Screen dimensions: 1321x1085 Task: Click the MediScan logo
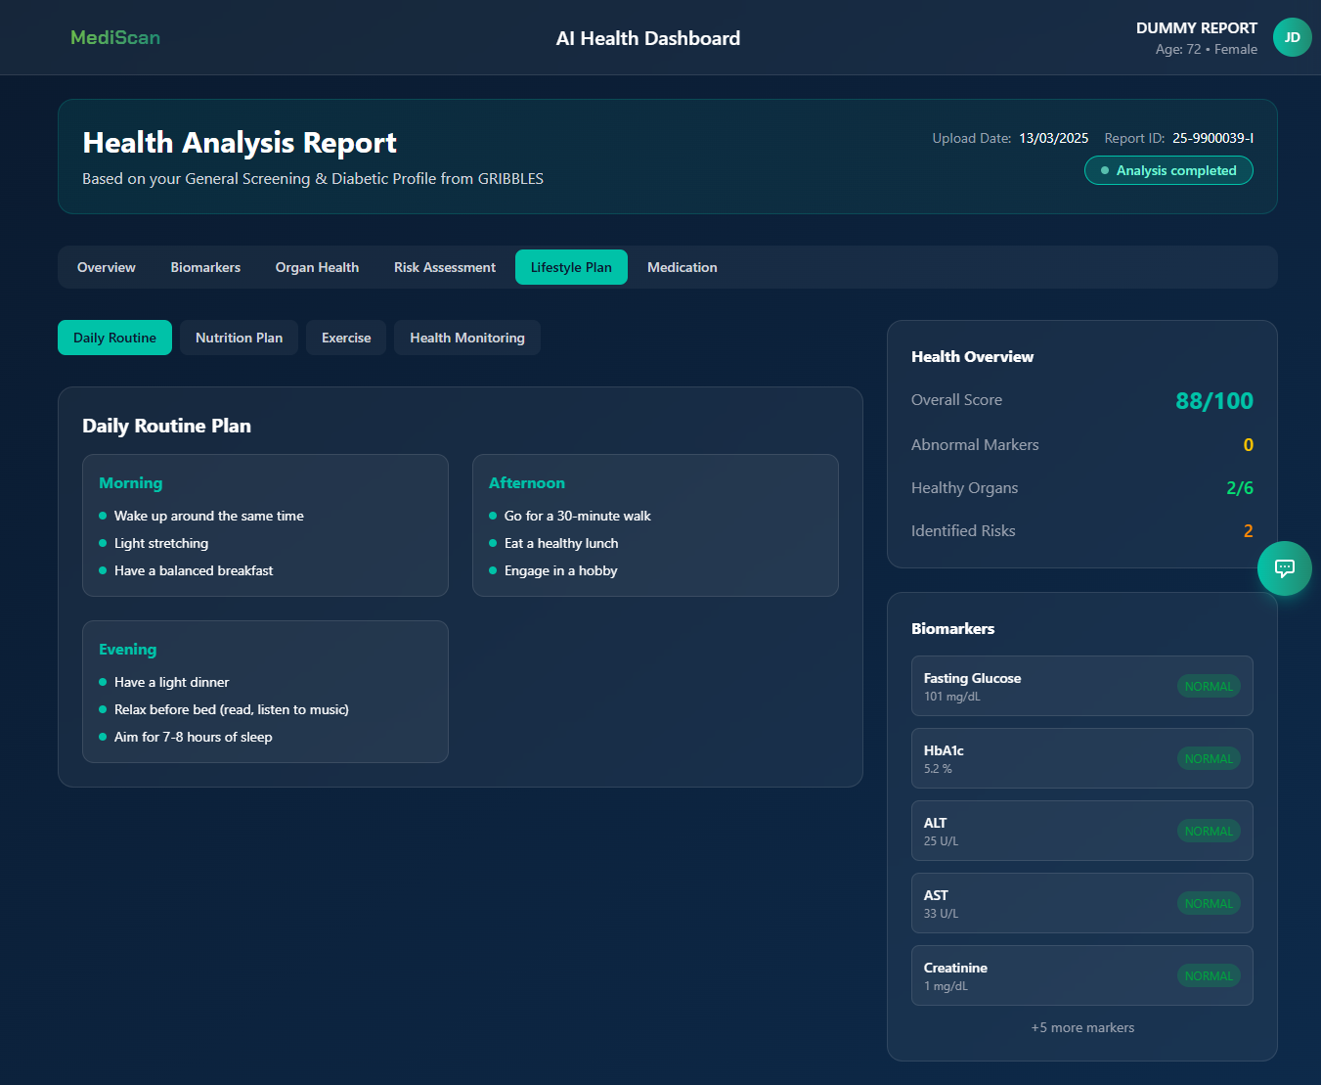(115, 37)
